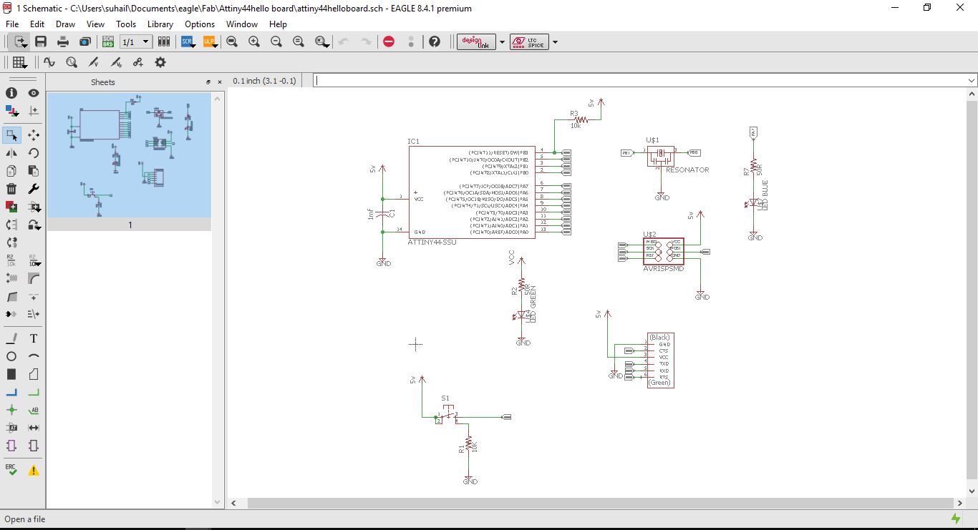Select the Show (eye) tool

pos(34,93)
